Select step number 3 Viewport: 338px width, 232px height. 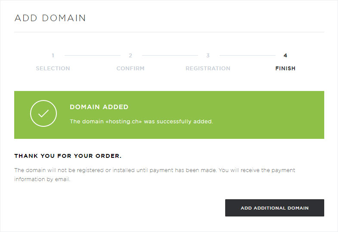[x=208, y=56]
